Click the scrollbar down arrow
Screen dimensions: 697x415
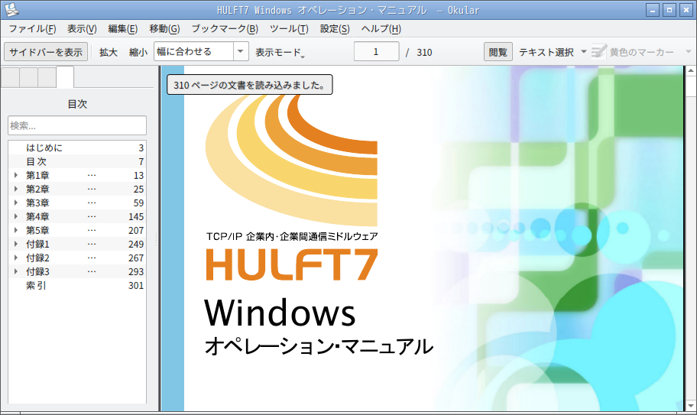pos(691,406)
